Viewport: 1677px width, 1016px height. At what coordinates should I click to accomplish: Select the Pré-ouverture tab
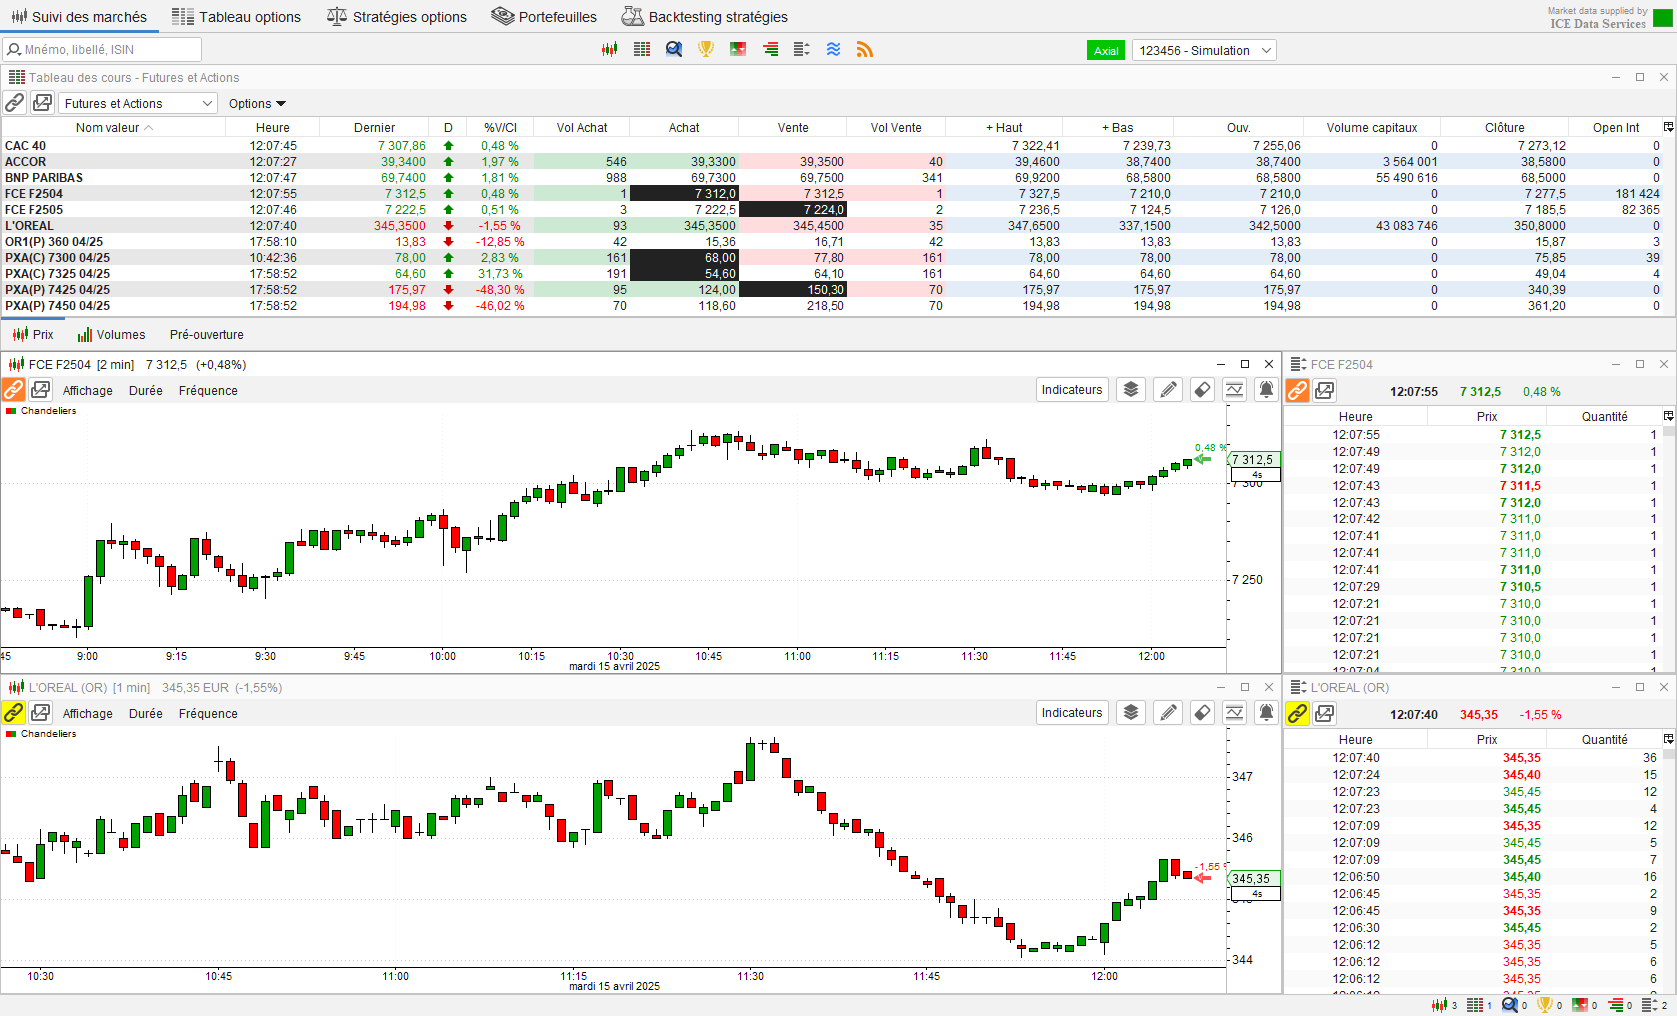(x=207, y=335)
